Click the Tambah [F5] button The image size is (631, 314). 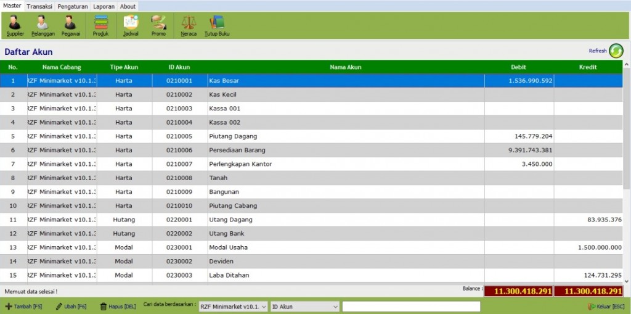(x=23, y=307)
